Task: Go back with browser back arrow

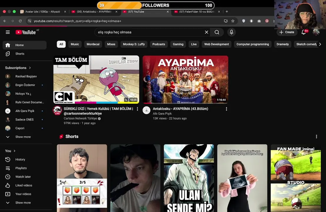Action: click(x=5, y=21)
